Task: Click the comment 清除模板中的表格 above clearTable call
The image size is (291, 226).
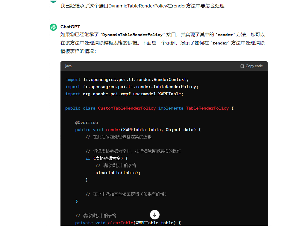Action: [116, 165]
